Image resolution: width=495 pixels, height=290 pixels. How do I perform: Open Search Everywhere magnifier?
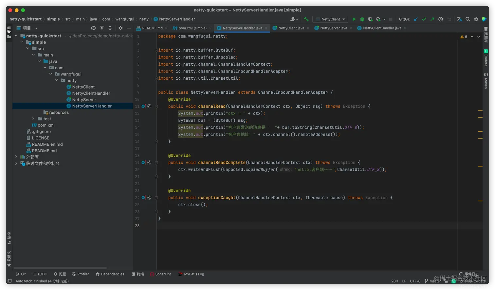468,19
